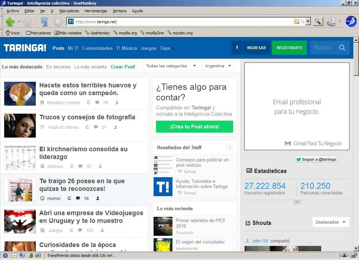359x260 pixels.
Task: Open post Trucos y consejos de fotografía
Action: tap(87, 117)
